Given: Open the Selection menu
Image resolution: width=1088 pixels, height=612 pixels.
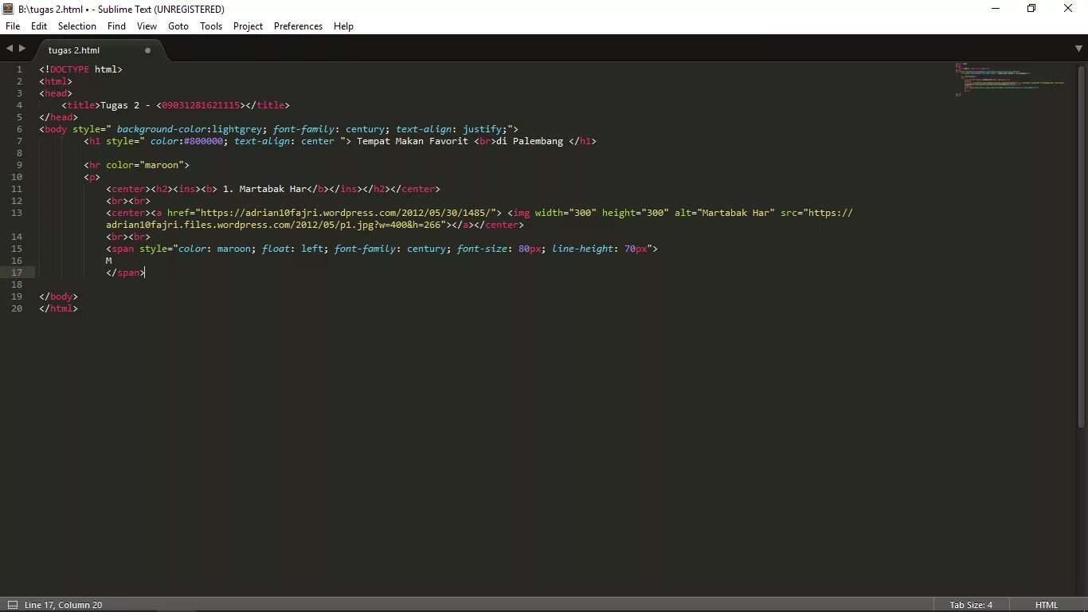Looking at the screenshot, I should coord(77,26).
